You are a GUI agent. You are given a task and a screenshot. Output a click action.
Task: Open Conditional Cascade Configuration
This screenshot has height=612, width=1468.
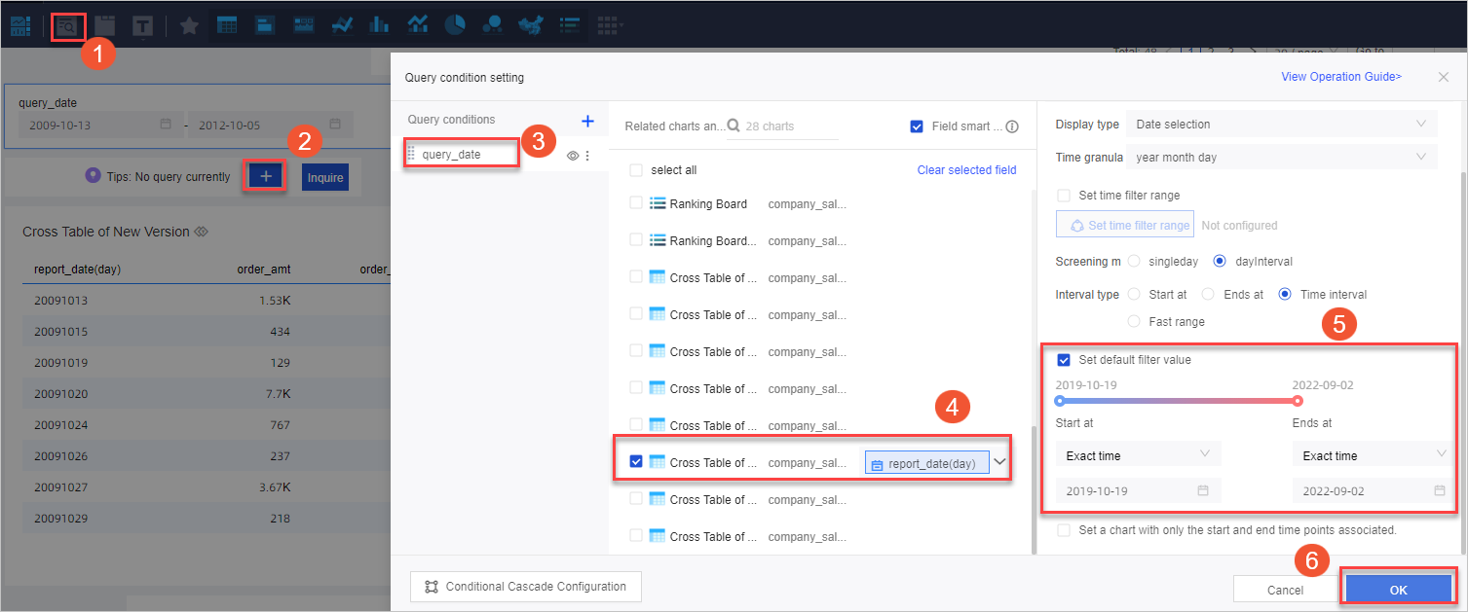point(526,587)
